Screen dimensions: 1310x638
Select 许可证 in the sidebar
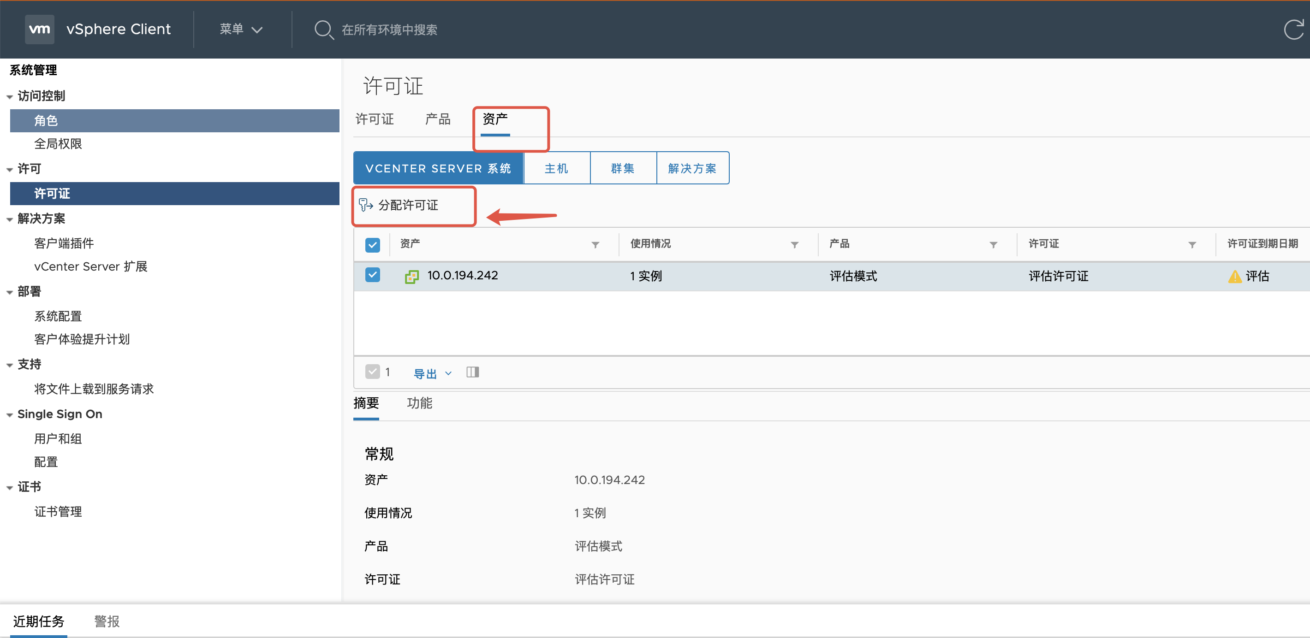[x=174, y=194]
